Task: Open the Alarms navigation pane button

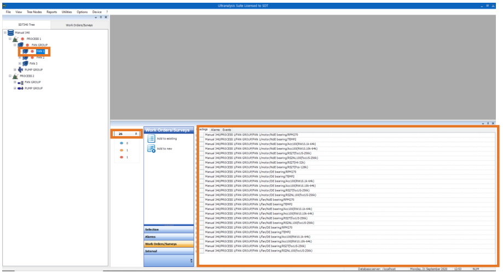Action: tap(169, 237)
